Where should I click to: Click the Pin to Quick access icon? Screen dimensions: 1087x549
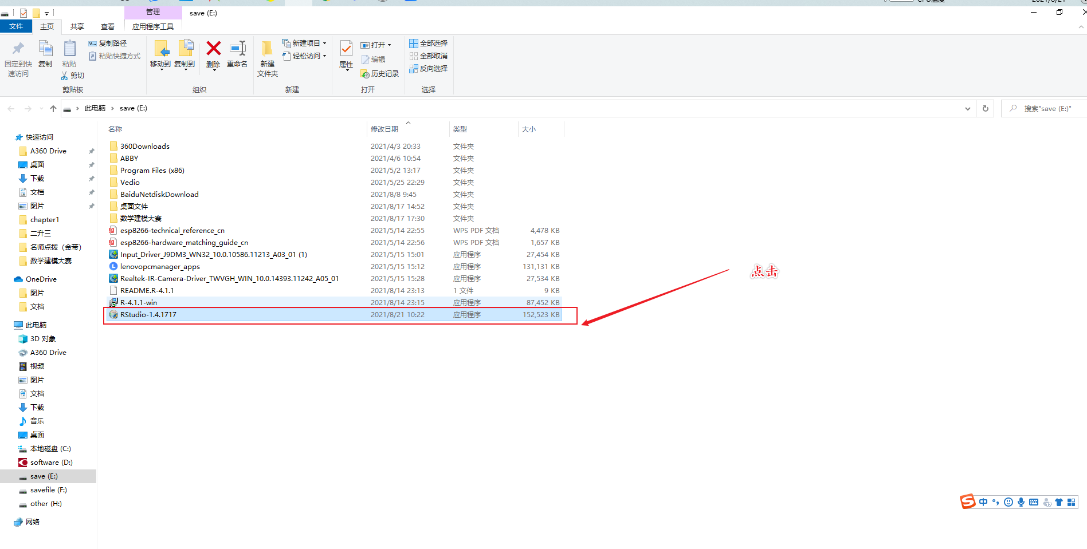pyautogui.click(x=18, y=49)
